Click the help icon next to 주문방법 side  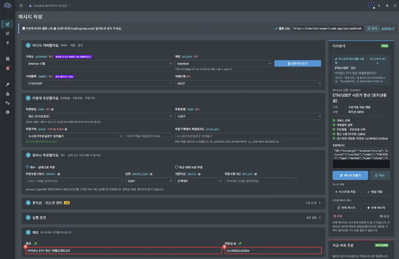52,109
